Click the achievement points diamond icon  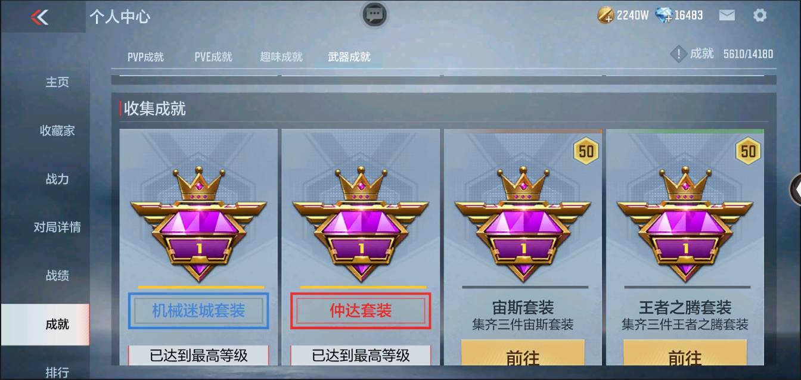679,54
